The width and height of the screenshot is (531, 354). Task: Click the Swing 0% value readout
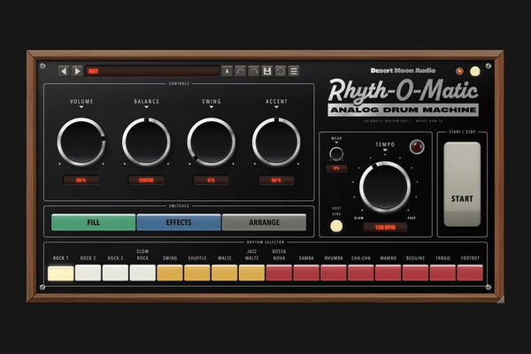pos(212,181)
